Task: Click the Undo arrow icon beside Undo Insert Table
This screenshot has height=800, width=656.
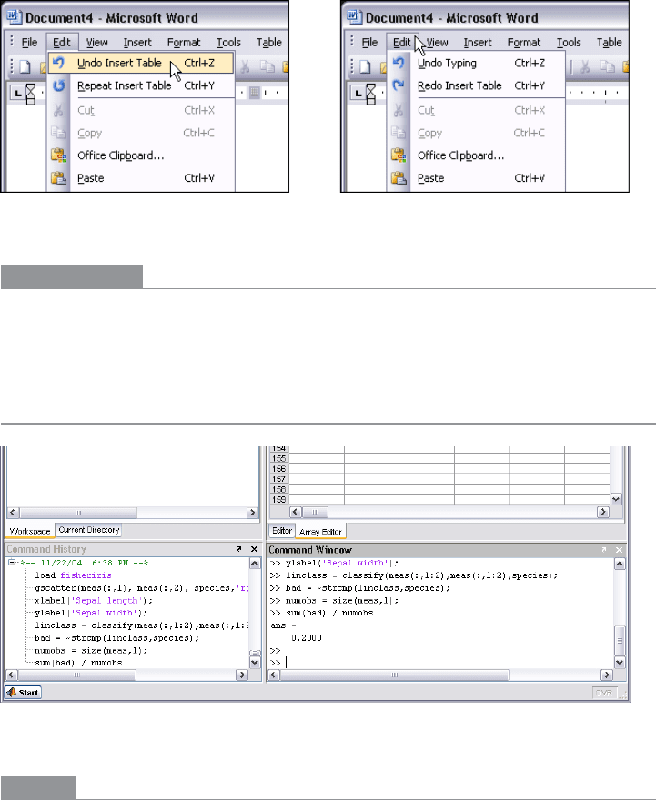Action: 58,63
